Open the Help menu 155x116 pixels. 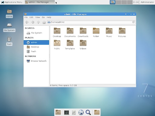pyautogui.click(x=49, y=17)
